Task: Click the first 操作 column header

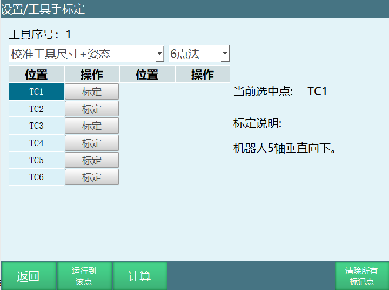Action: click(x=92, y=75)
